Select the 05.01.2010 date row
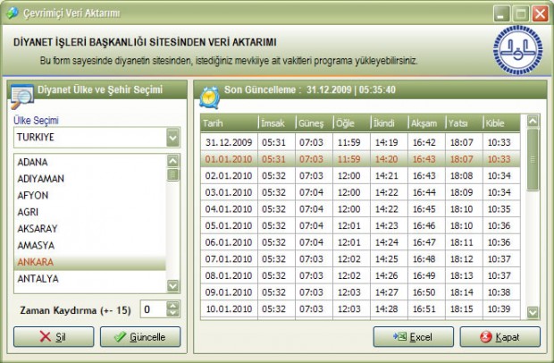This screenshot has width=554, height=363. pos(360,225)
